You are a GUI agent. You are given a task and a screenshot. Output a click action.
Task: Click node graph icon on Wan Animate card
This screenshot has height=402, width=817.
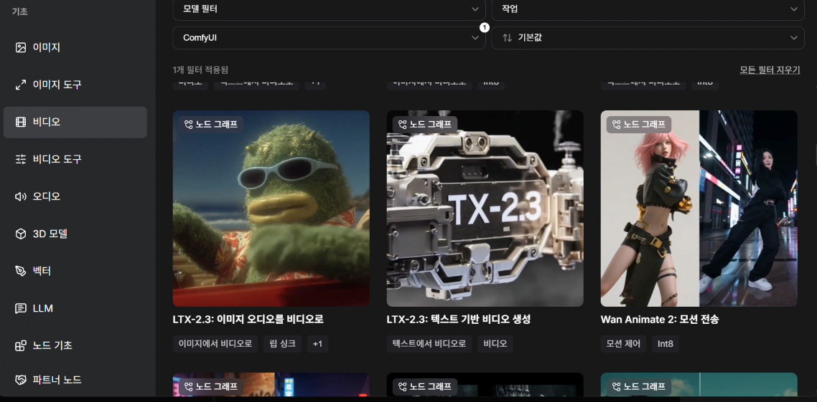(x=617, y=124)
